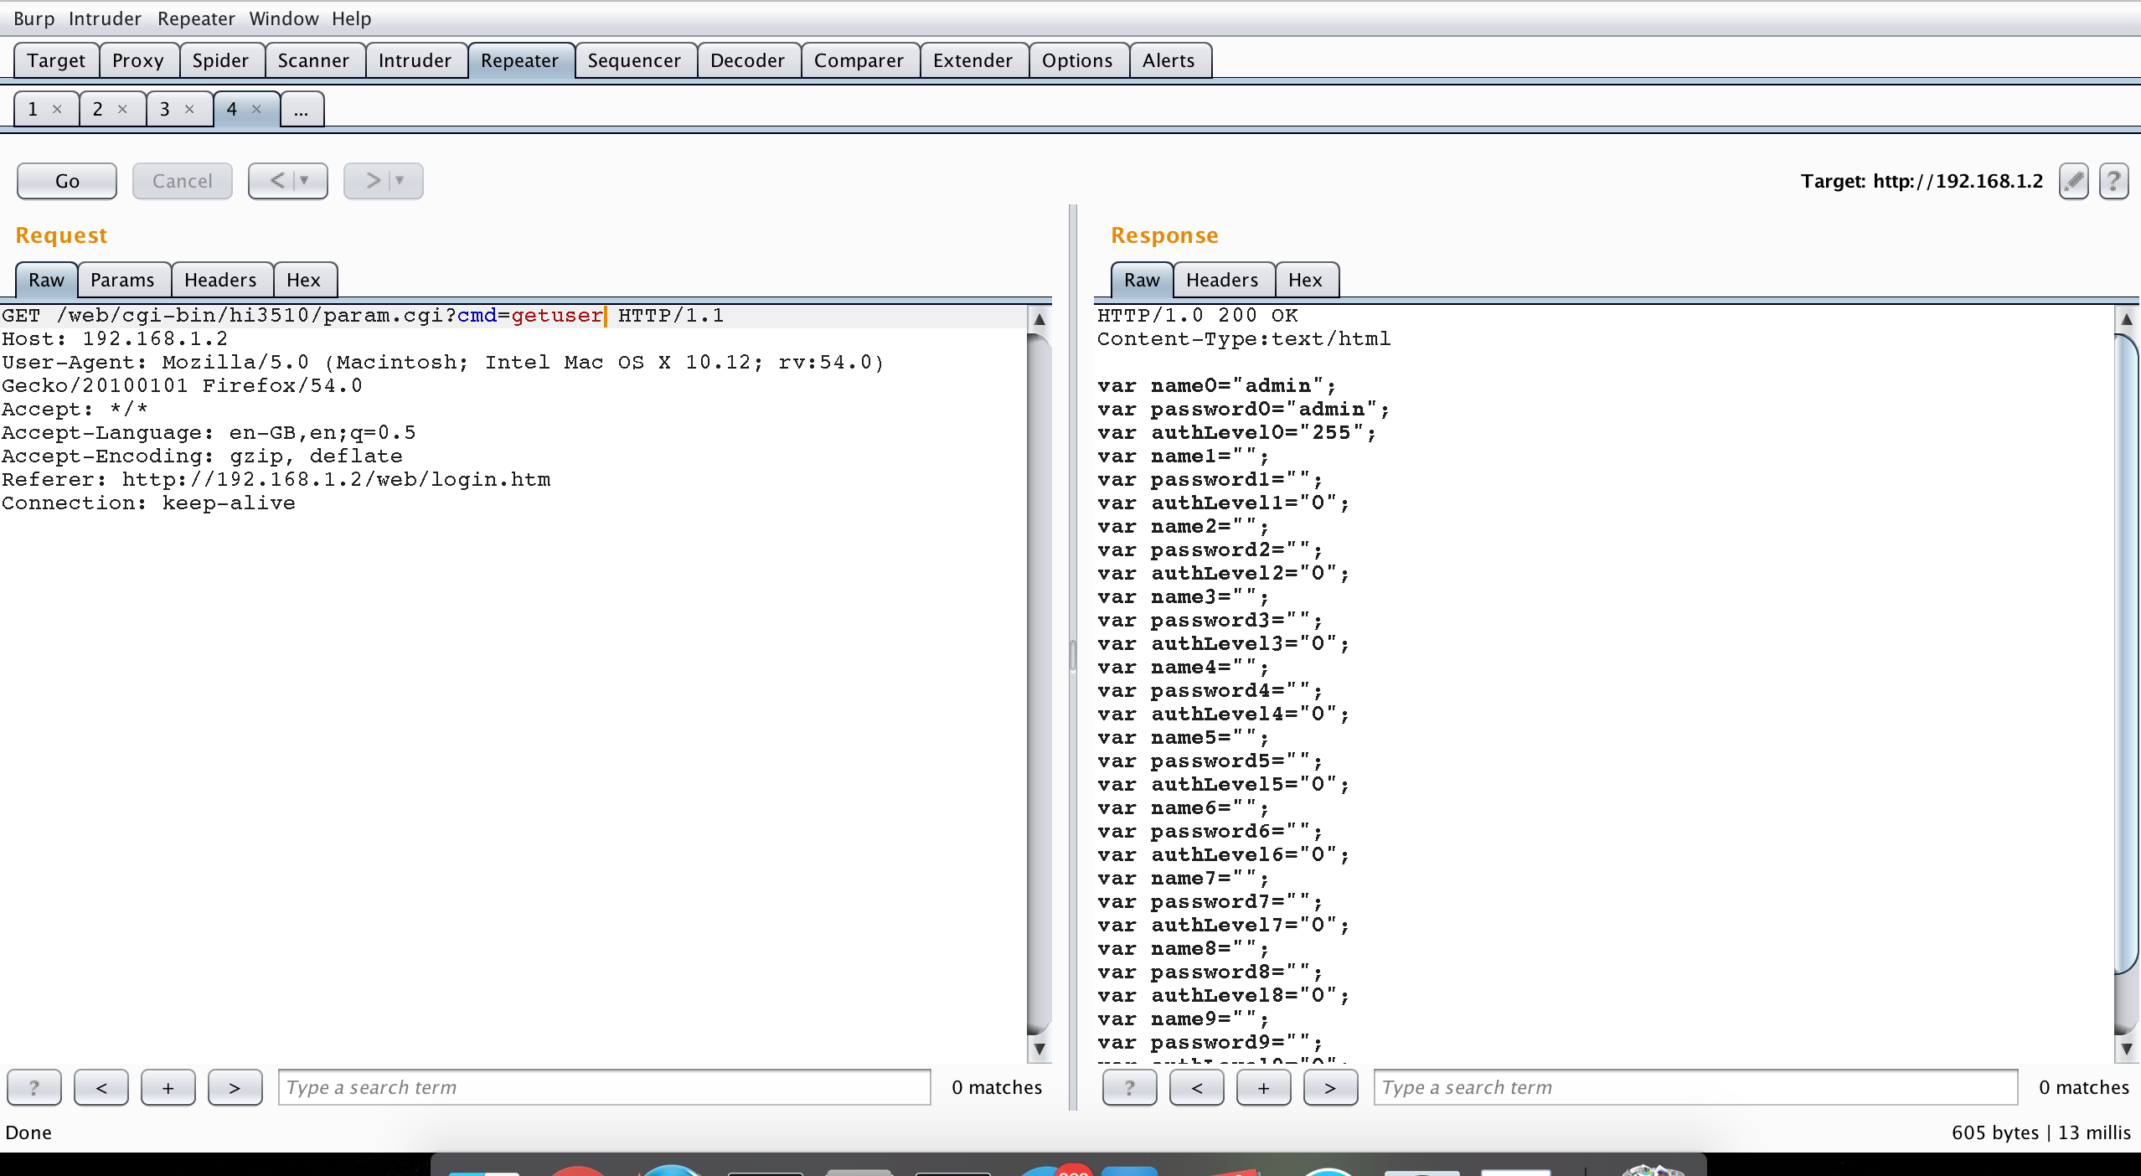Switch to the Options tab
This screenshot has width=2141, height=1176.
(x=1078, y=60)
